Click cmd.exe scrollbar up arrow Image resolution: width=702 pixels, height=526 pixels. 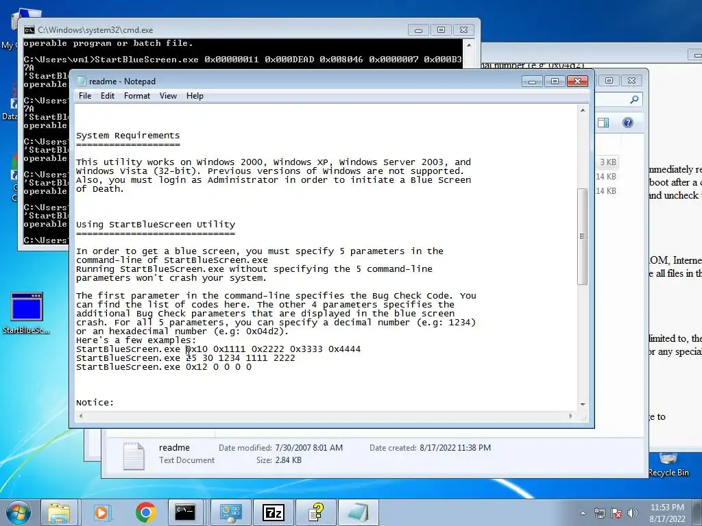pos(469,45)
